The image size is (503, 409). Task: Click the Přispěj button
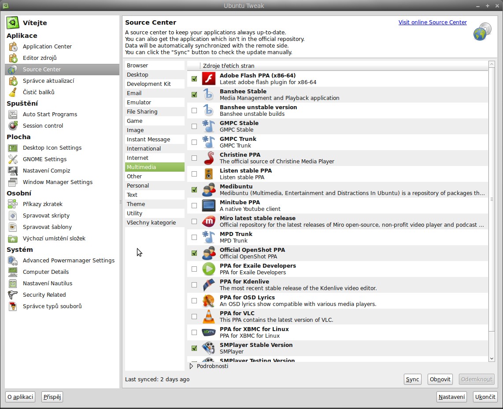pyautogui.click(x=52, y=397)
